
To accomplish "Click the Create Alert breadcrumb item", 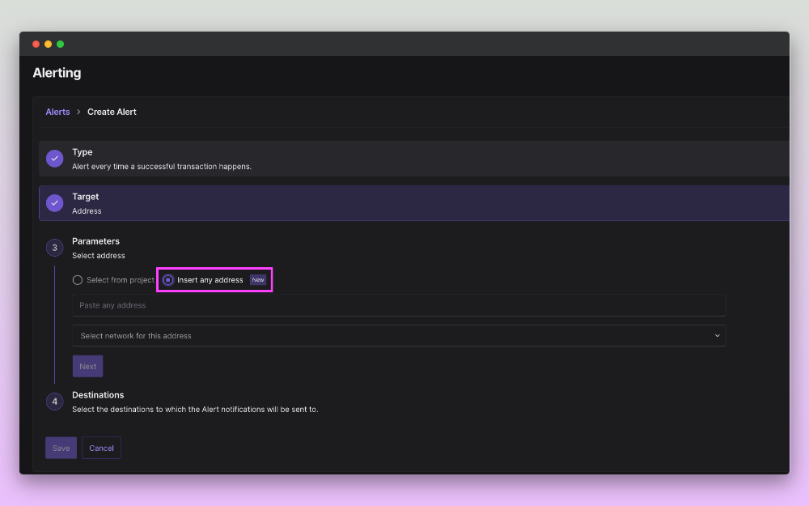I will pyautogui.click(x=112, y=112).
